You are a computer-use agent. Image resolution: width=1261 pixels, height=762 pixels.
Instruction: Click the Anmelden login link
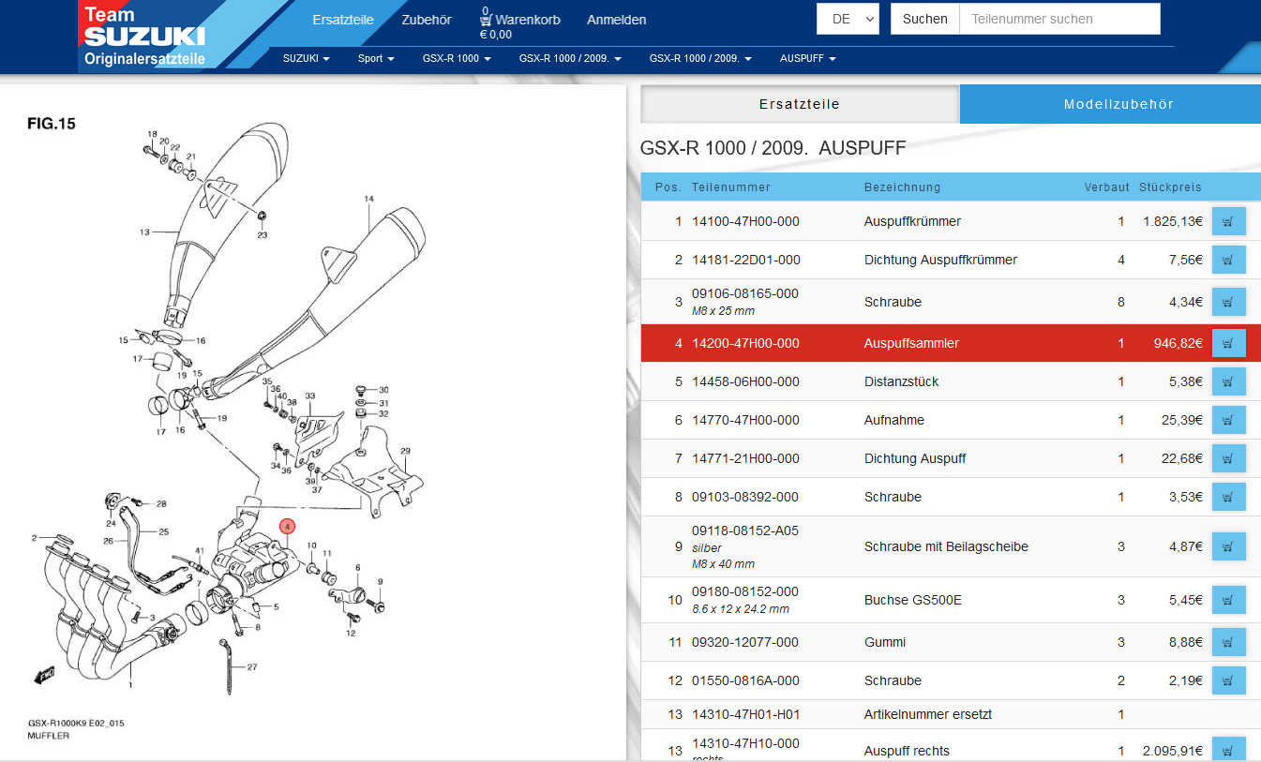click(x=616, y=20)
